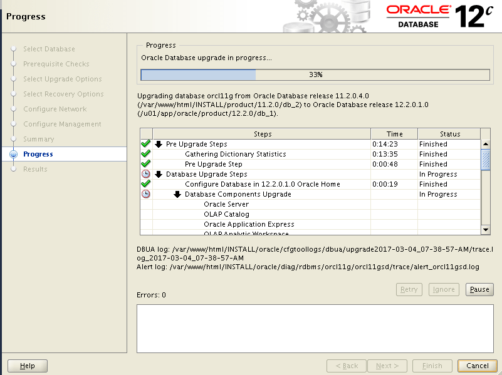502x375 pixels.
Task: Select the Configure Management wizard step
Action: coord(62,124)
